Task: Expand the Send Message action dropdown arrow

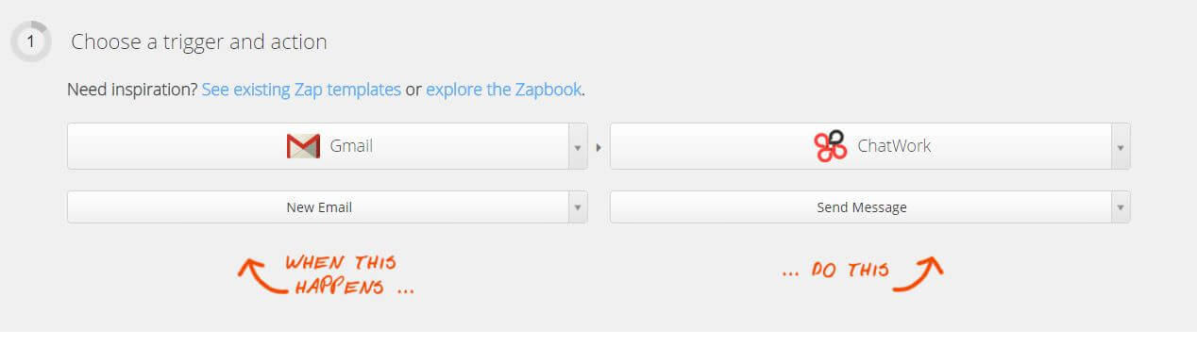Action: 1121,207
